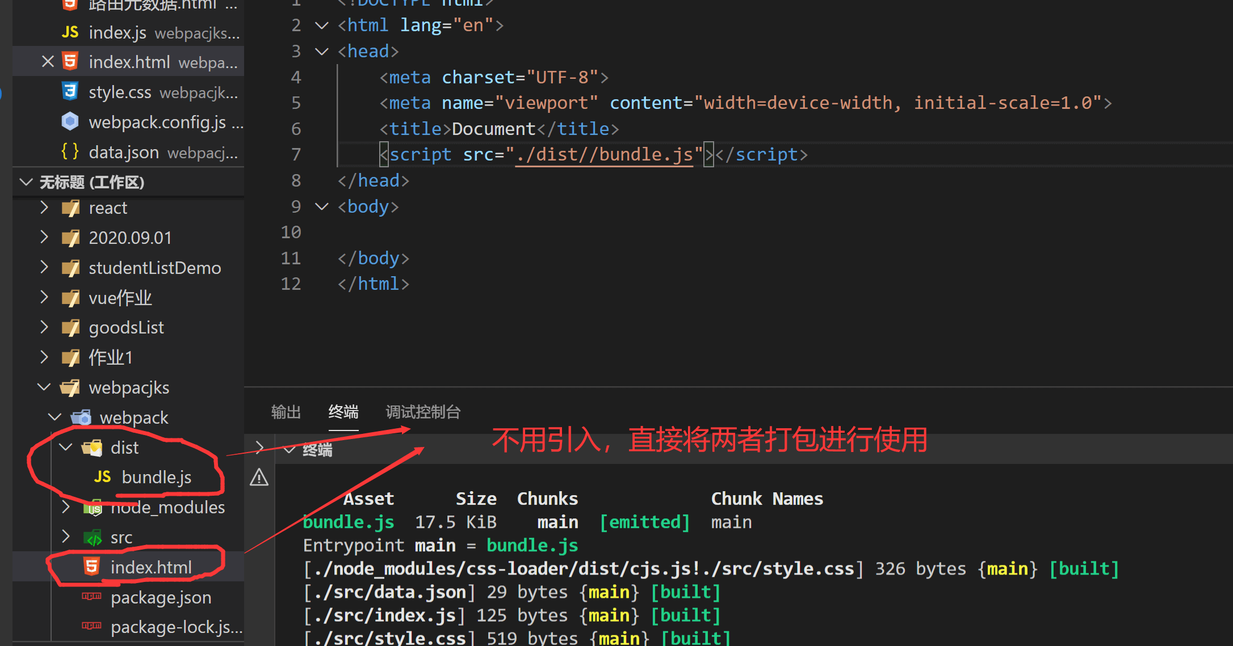Open webpack.config.js from open editors
This screenshot has height=646, width=1233.
click(x=129, y=122)
